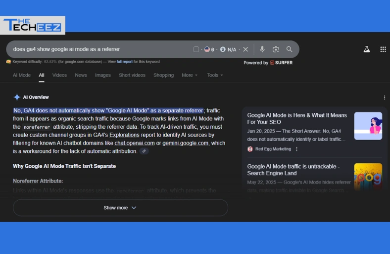The width and height of the screenshot is (390, 254).
Task: Click the voice search microphone icon
Action: click(262, 49)
